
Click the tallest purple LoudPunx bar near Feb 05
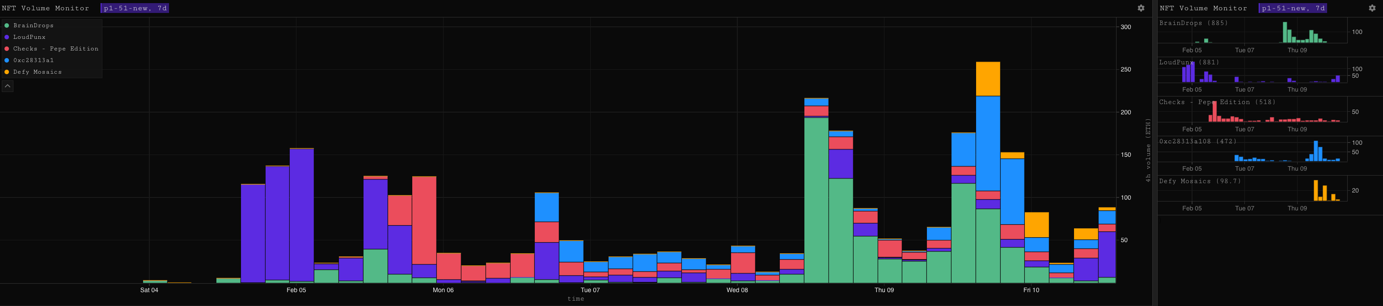(302, 215)
